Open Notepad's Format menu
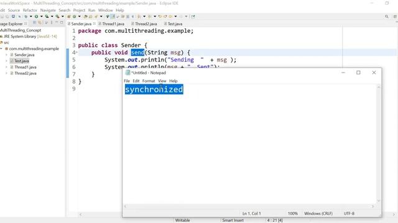Screen dimensions: 398x223 (x=149, y=81)
